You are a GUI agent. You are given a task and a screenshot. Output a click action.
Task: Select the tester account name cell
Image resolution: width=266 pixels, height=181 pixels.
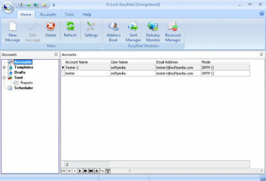(x=87, y=73)
